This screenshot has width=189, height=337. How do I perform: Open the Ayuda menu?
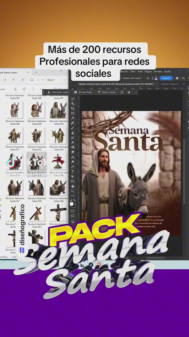point(167,71)
